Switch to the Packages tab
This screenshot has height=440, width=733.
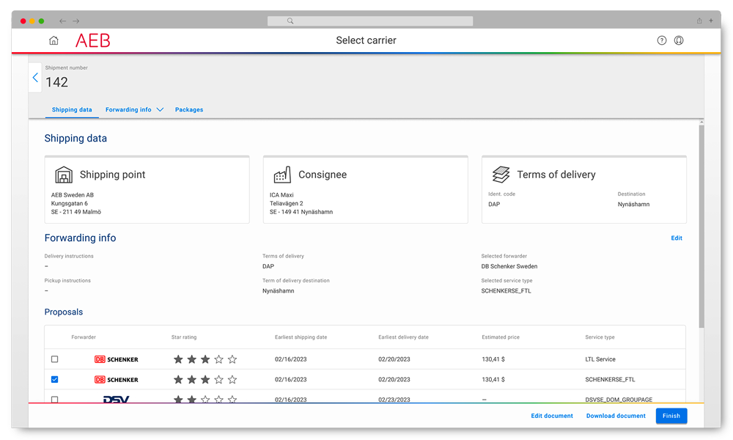[189, 110]
